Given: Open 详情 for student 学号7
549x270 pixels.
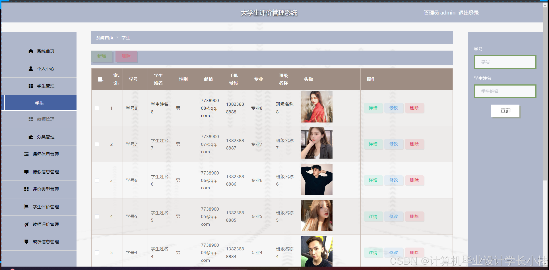Looking at the screenshot, I should (x=373, y=144).
